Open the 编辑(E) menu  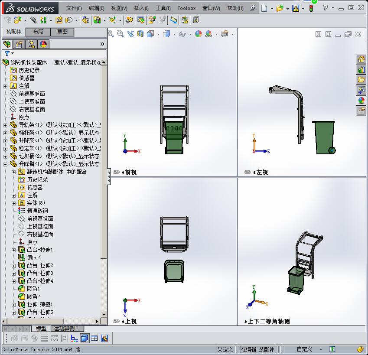coord(97,8)
